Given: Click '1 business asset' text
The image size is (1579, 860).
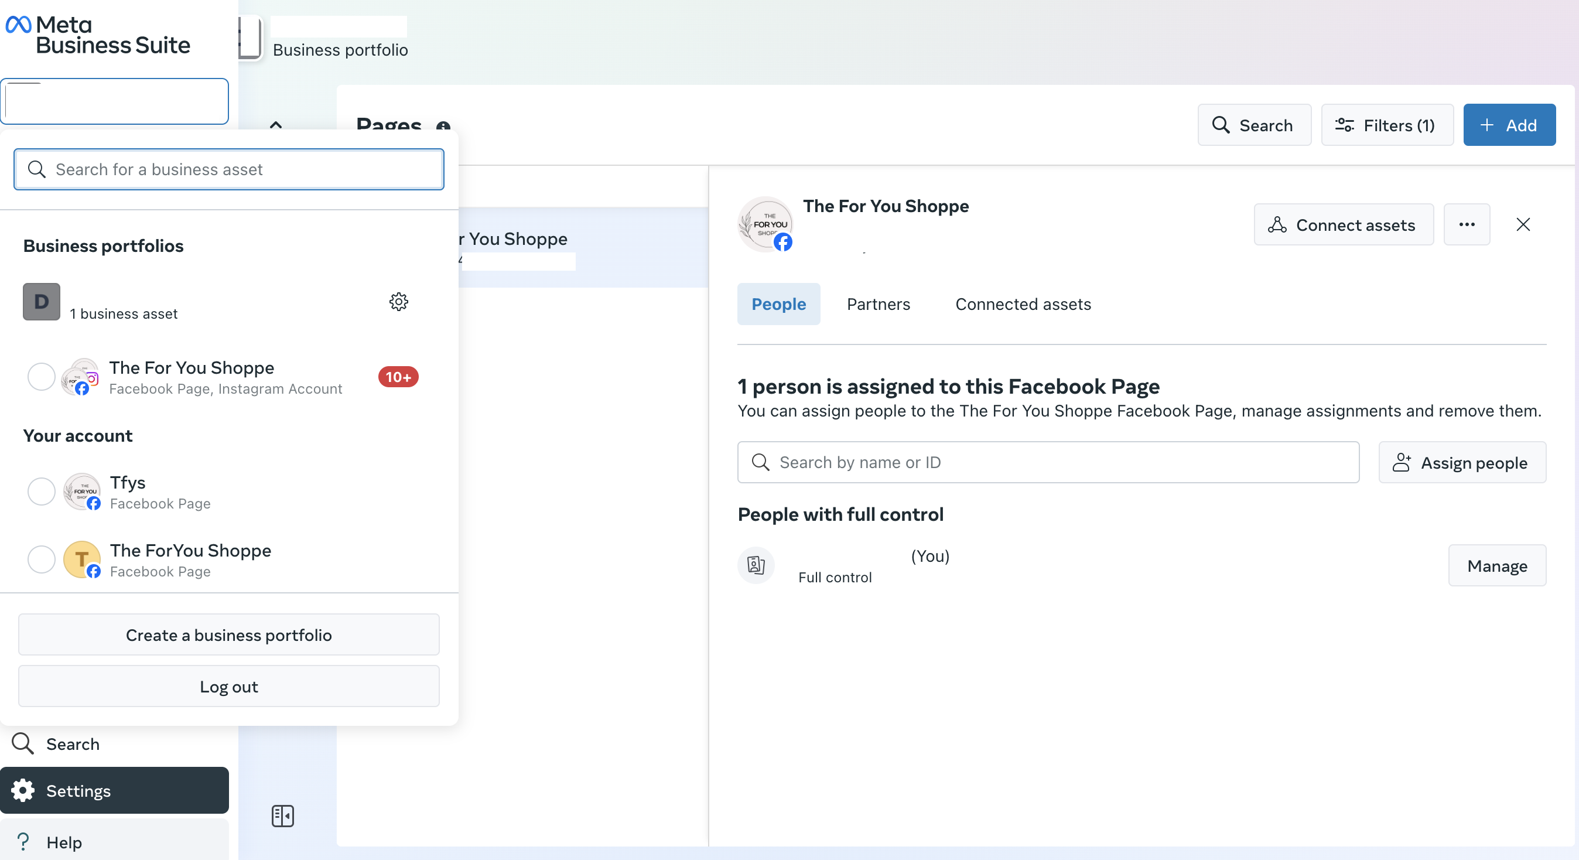Looking at the screenshot, I should click(123, 314).
